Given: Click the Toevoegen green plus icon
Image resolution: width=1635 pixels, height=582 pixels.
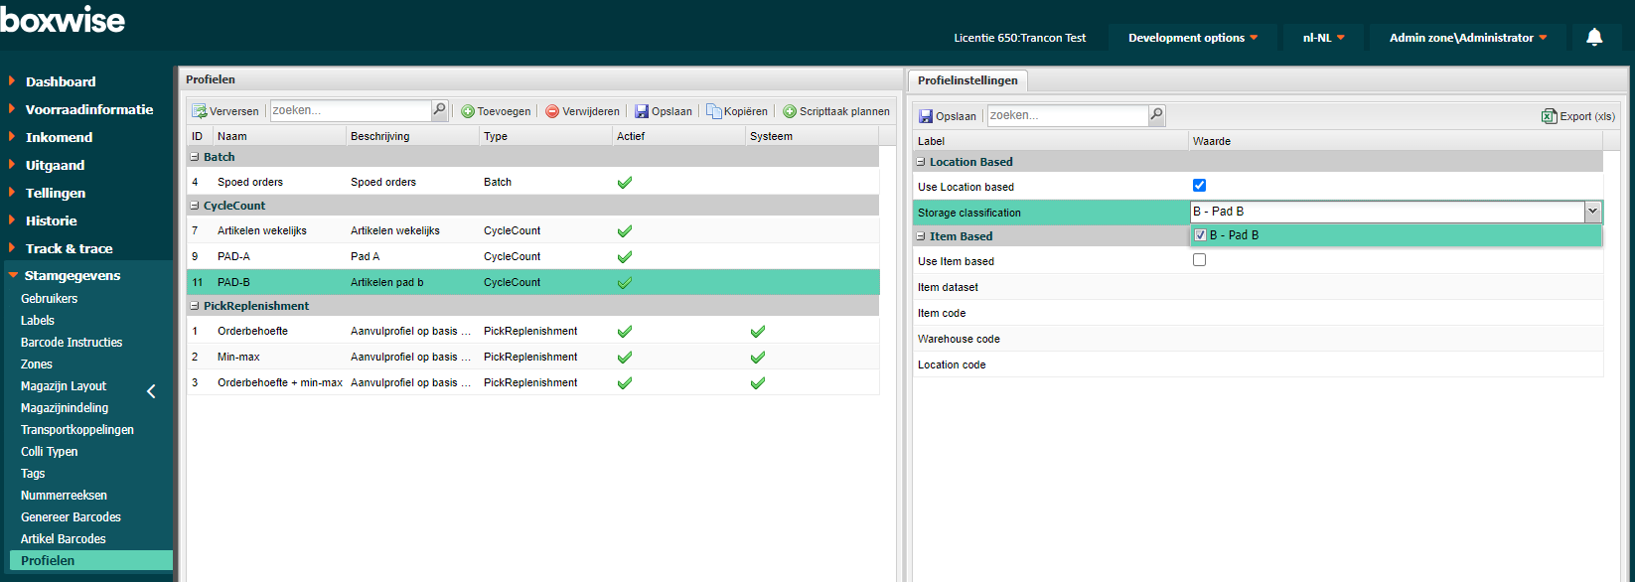Looking at the screenshot, I should tap(468, 111).
